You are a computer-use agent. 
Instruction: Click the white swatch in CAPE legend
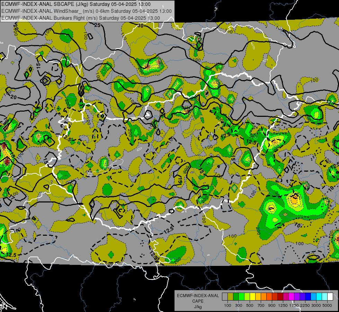(330, 296)
